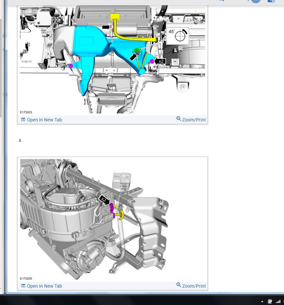Select the step number 4.
284x305 pixels.
pyautogui.click(x=20, y=140)
